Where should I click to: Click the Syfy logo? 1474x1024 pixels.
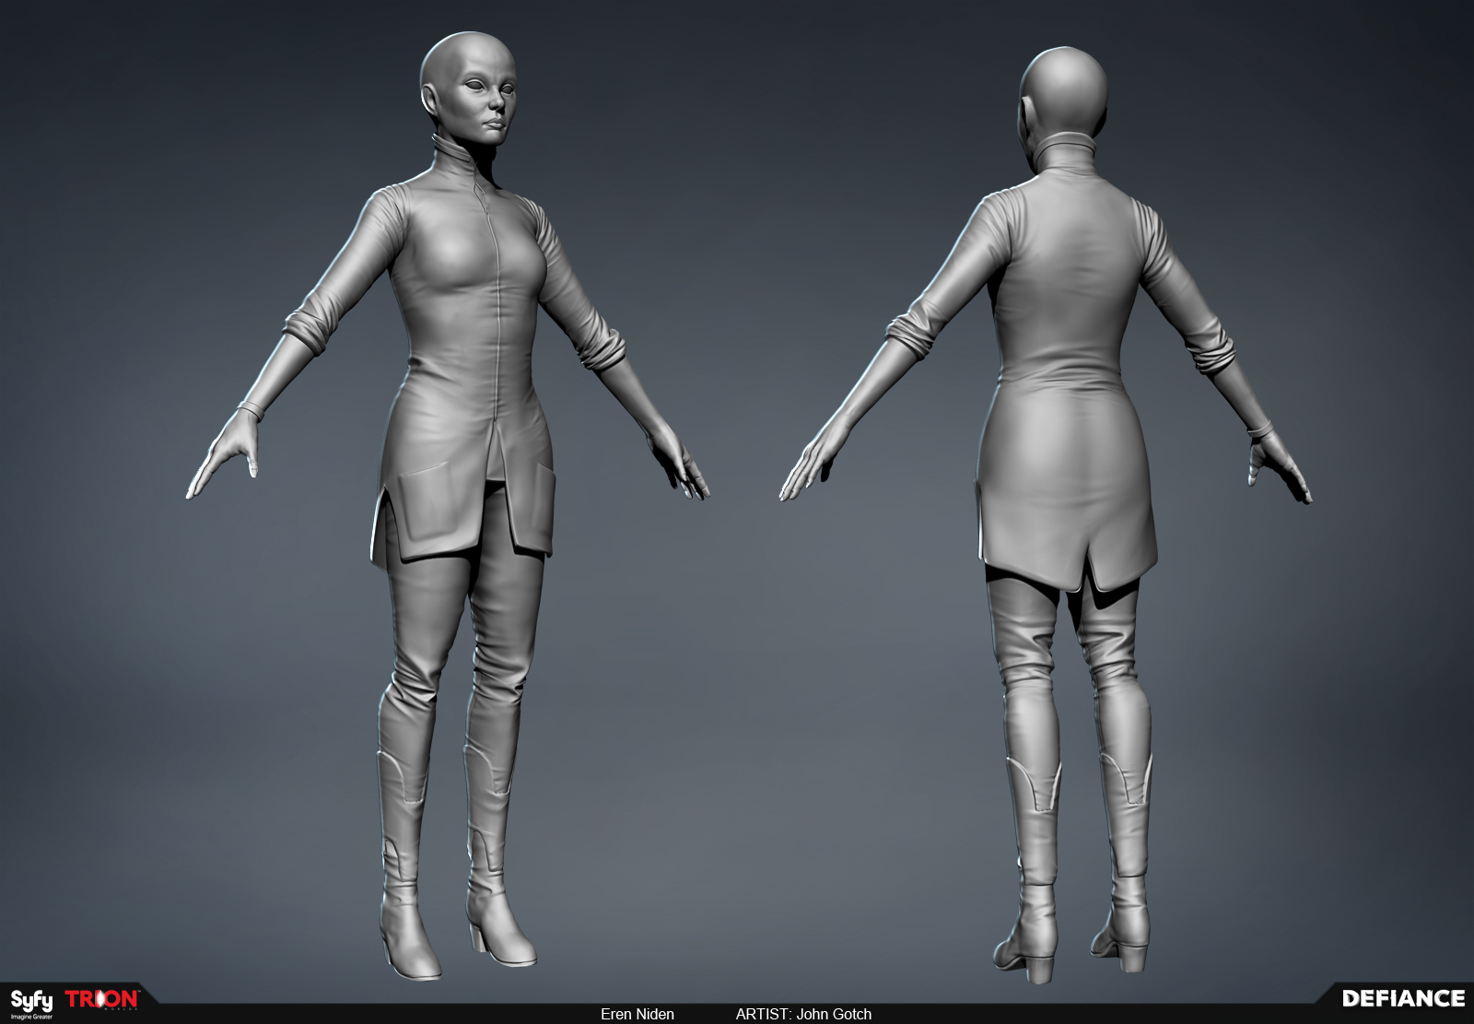[x=31, y=1003]
